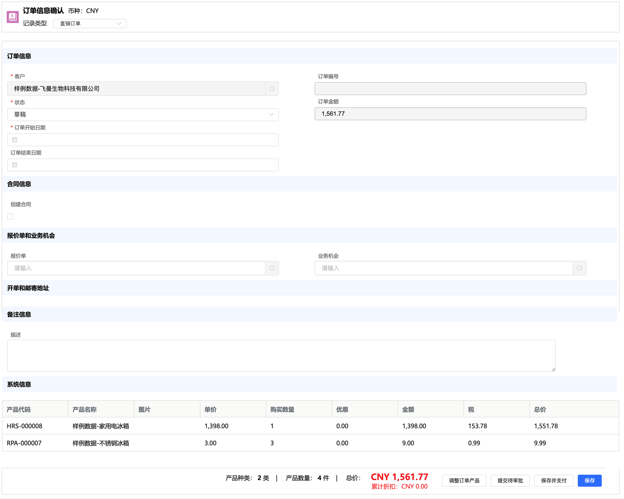Image resolution: width=624 pixels, height=499 pixels.
Task: Click the customer field search icon
Action: coord(272,89)
